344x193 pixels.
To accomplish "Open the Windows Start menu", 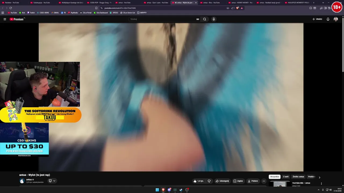I will tap(157, 190).
